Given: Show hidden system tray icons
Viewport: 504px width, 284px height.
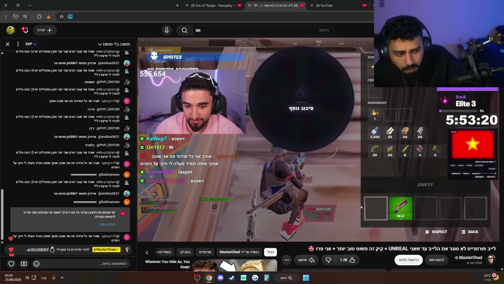Looking at the screenshot, I should [x=62, y=278].
